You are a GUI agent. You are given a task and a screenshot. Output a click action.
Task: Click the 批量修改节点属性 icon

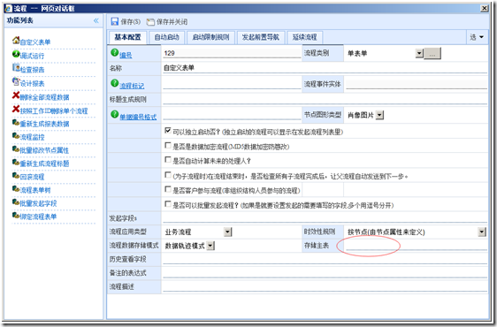[x=16, y=149]
